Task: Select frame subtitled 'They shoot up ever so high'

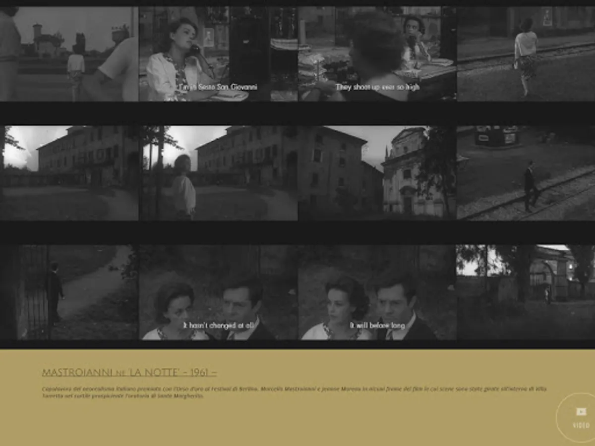Action: coord(377,54)
